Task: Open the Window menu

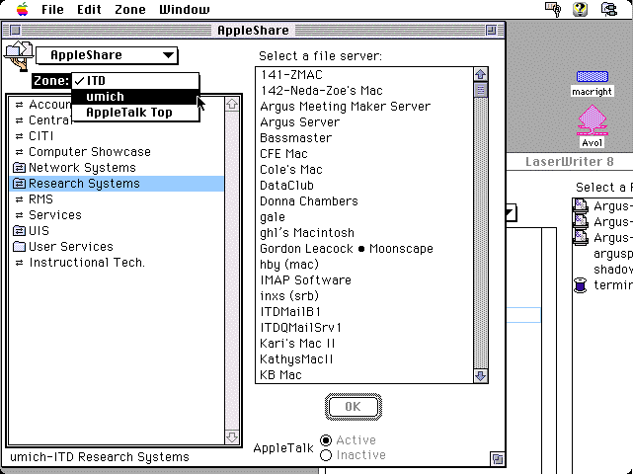Action: [184, 9]
